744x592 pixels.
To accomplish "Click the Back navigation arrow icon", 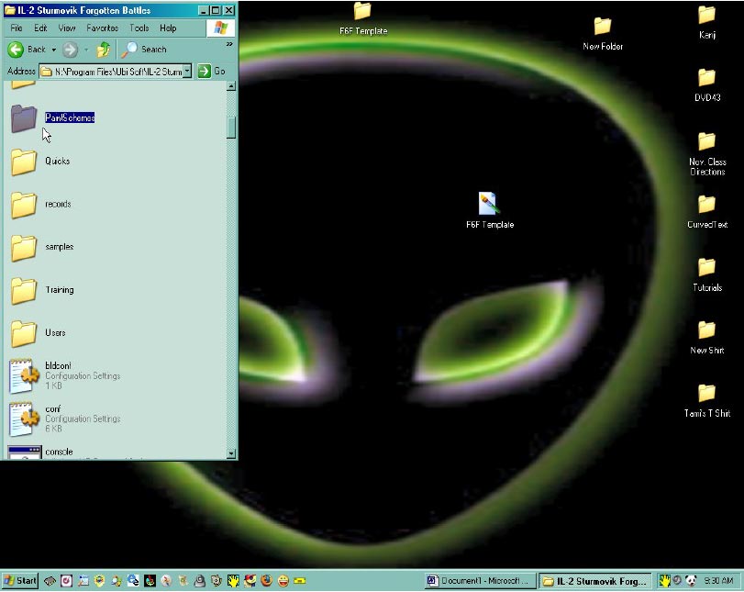I will [16, 50].
